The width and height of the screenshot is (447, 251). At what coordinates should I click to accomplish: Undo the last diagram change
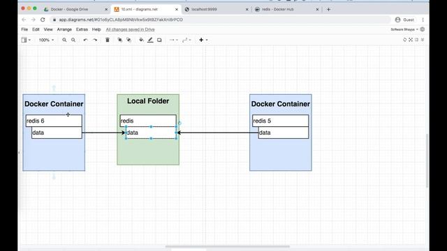(x=85, y=40)
